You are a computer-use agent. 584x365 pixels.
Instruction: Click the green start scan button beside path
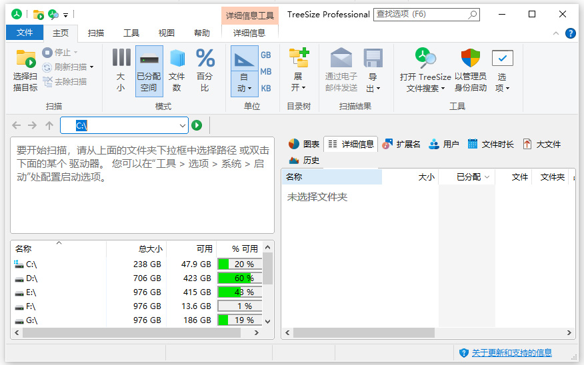(x=197, y=125)
